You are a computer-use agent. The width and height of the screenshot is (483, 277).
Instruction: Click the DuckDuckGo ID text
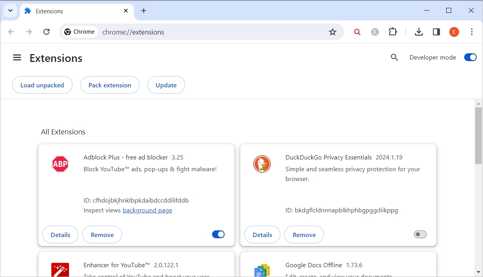click(341, 210)
